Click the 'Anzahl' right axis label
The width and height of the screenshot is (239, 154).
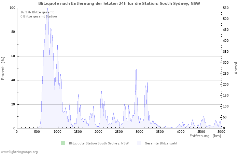[236, 68]
